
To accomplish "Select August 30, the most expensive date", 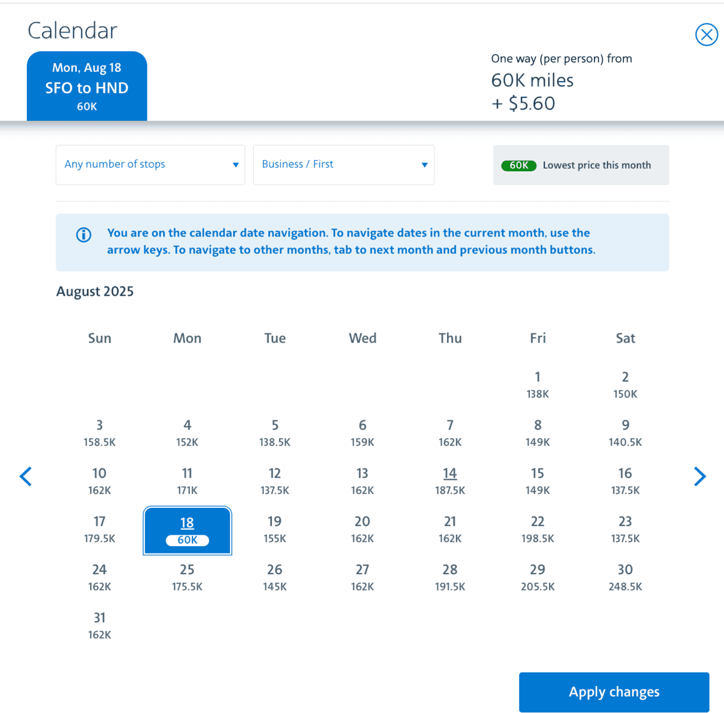I will [625, 577].
